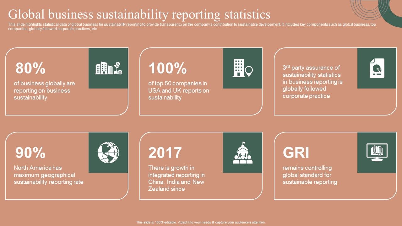Click the office buildings with coins icon
This screenshot has height=226, width=402.
tap(108, 68)
